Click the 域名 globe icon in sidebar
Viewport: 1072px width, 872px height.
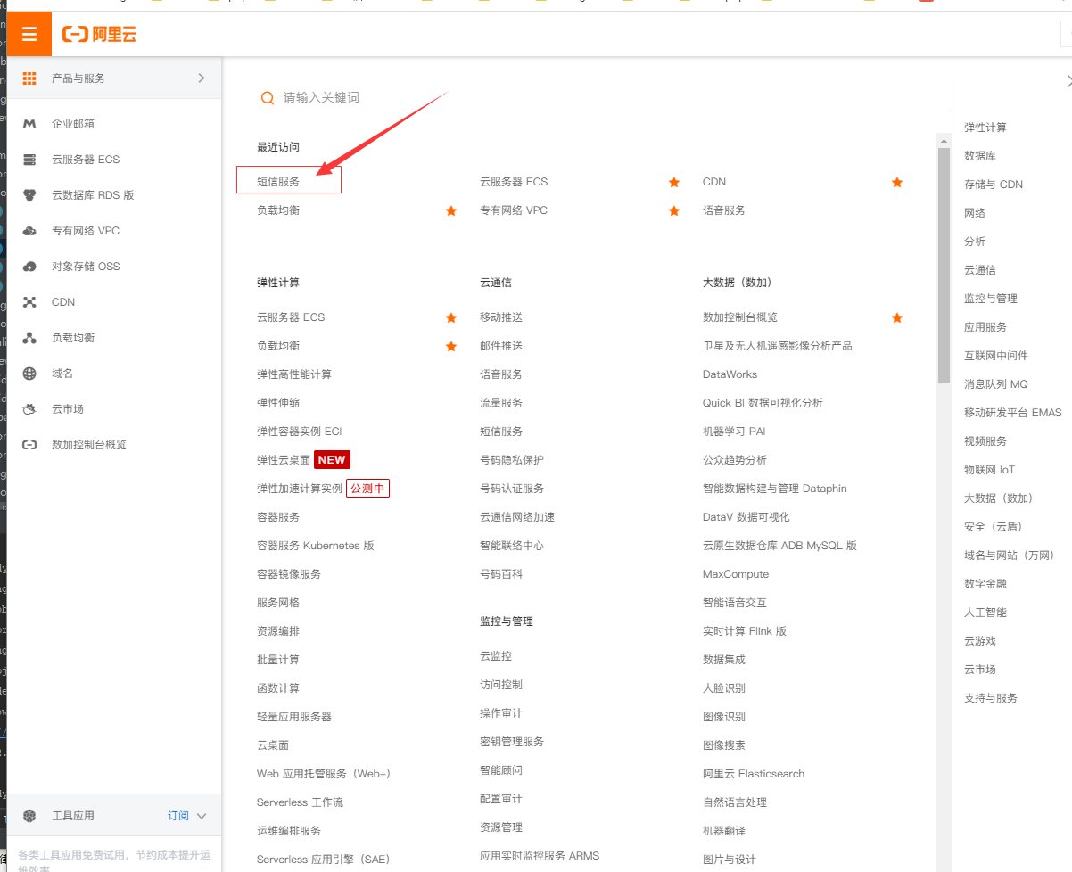click(x=29, y=374)
